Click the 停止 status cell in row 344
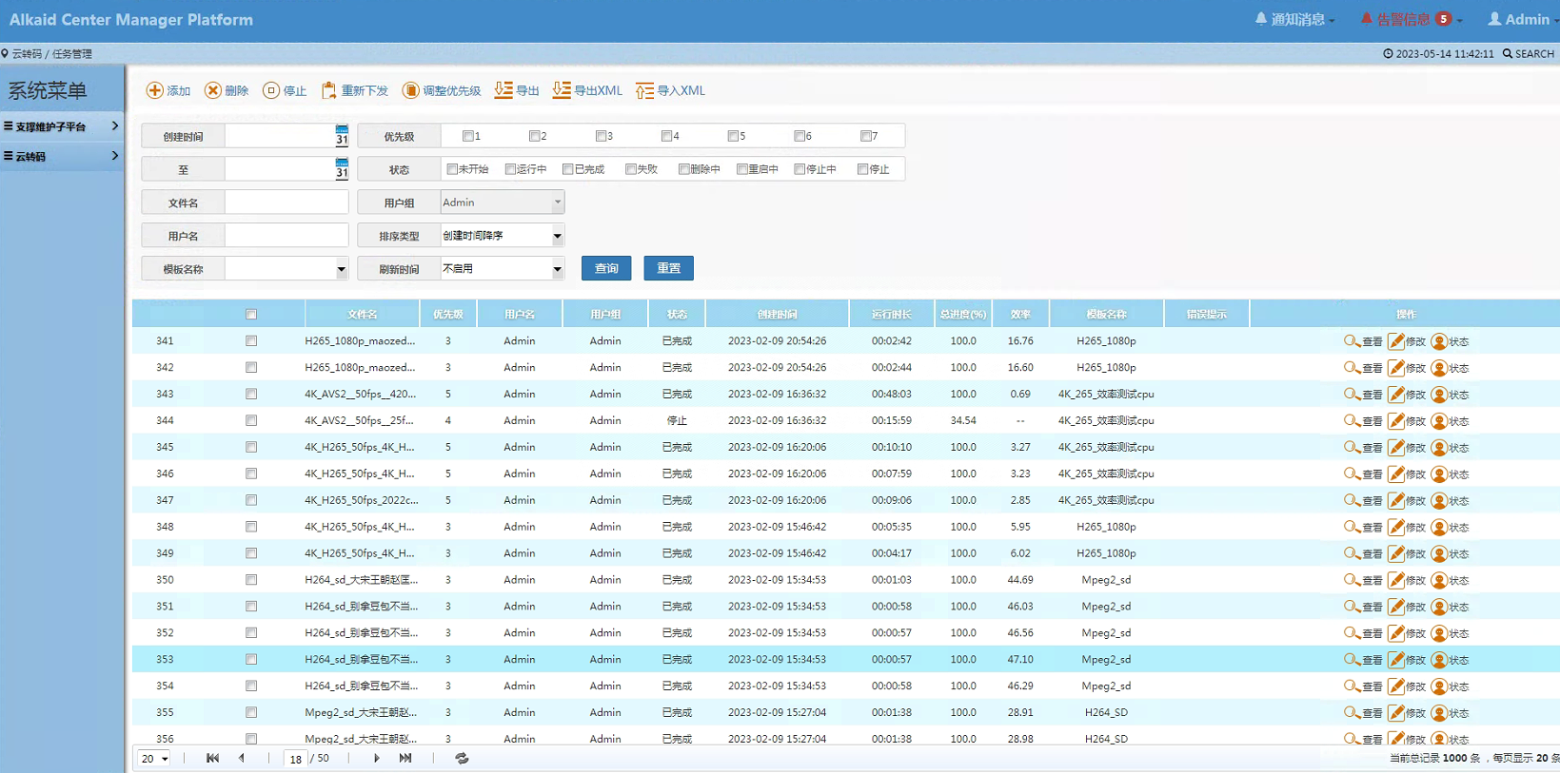Screen dimensions: 1560x773 677,420
